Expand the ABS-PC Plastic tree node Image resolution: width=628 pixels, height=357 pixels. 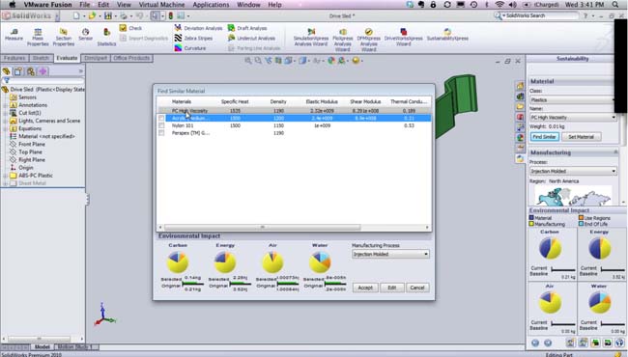point(6,176)
